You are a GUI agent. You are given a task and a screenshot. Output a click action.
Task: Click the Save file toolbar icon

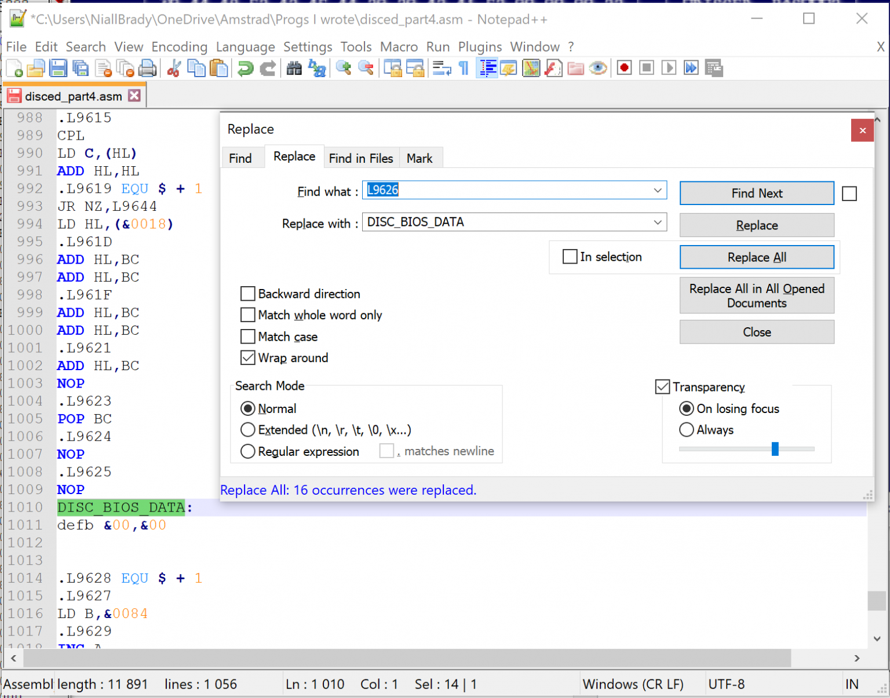[x=58, y=68]
